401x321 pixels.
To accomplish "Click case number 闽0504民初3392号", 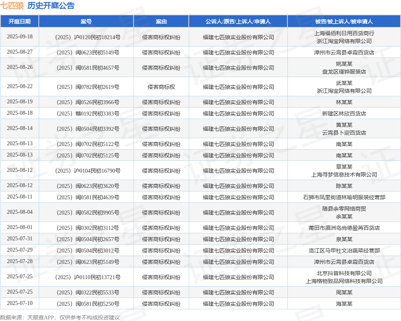I will (88, 129).
